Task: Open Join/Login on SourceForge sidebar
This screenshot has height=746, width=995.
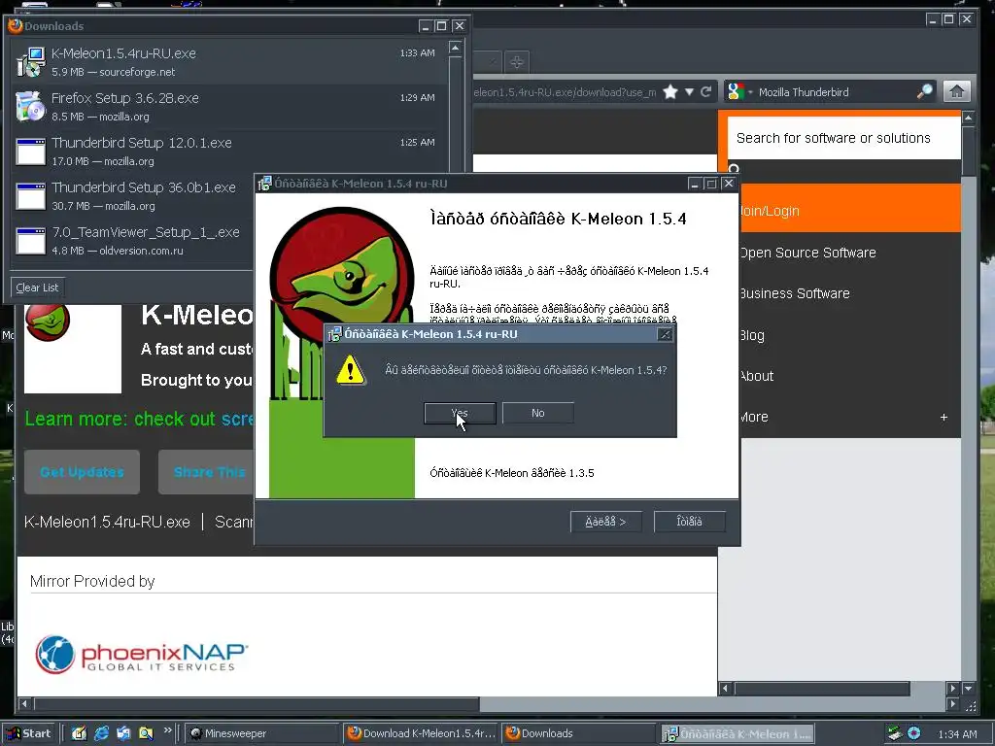Action: pos(849,211)
